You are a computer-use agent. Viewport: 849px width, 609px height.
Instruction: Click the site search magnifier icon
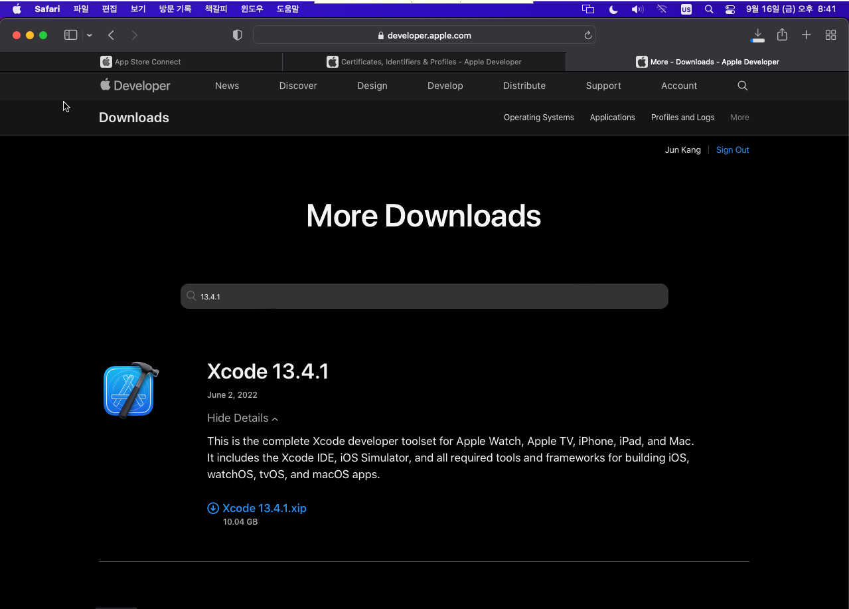click(743, 86)
